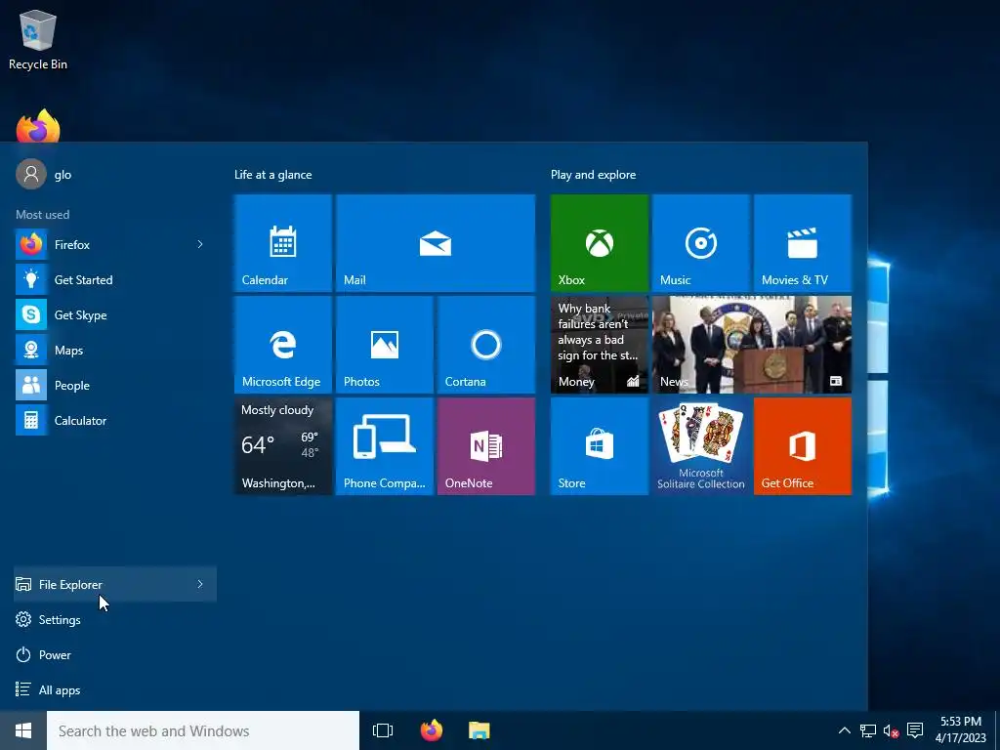Select the Firefox desktop shortcut icon
1000x750 pixels.
point(38,126)
